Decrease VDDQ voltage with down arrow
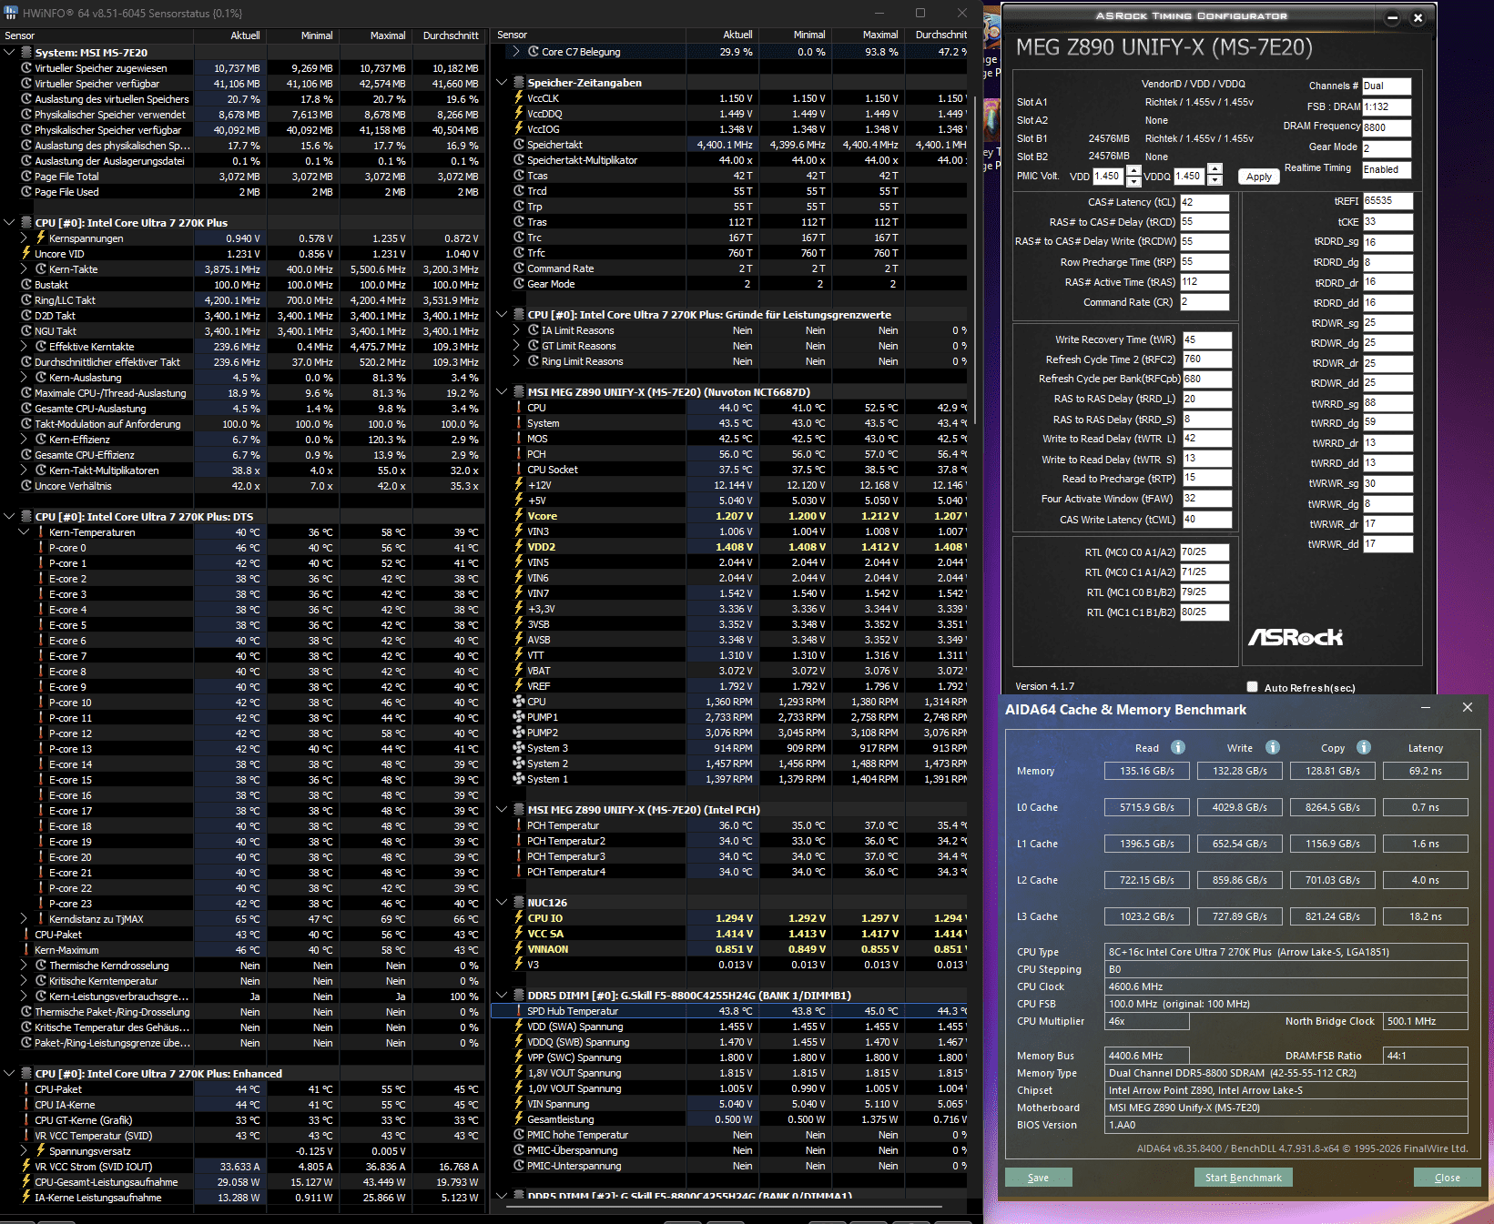Image resolution: width=1494 pixels, height=1224 pixels. click(x=1215, y=181)
